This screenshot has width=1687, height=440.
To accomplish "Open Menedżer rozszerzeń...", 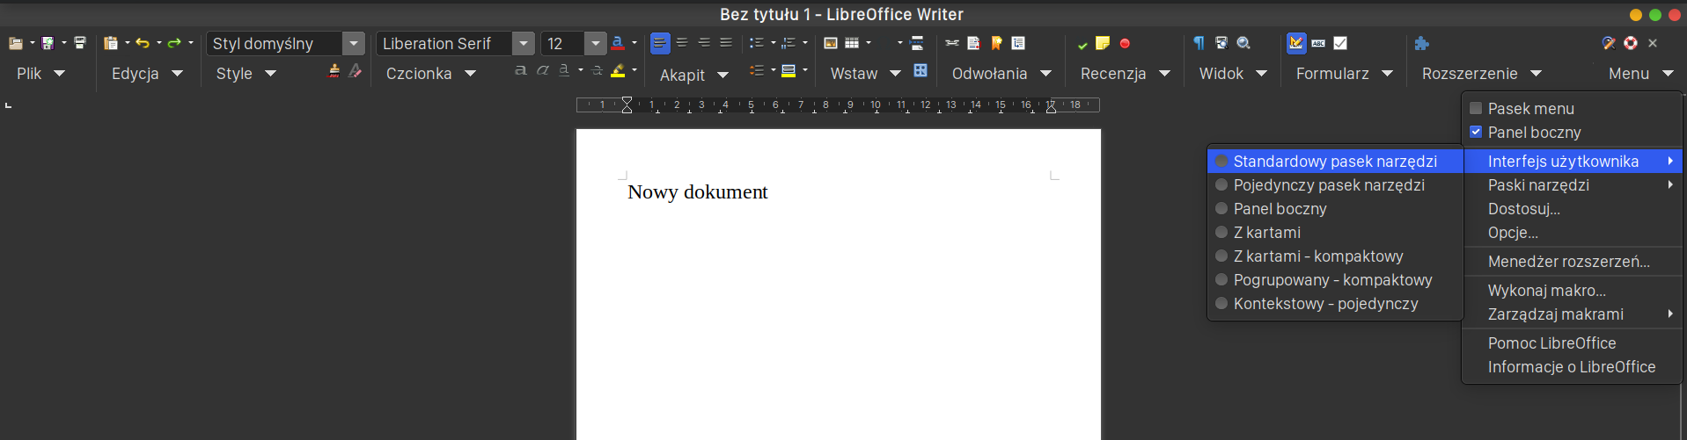I will pos(1573,262).
